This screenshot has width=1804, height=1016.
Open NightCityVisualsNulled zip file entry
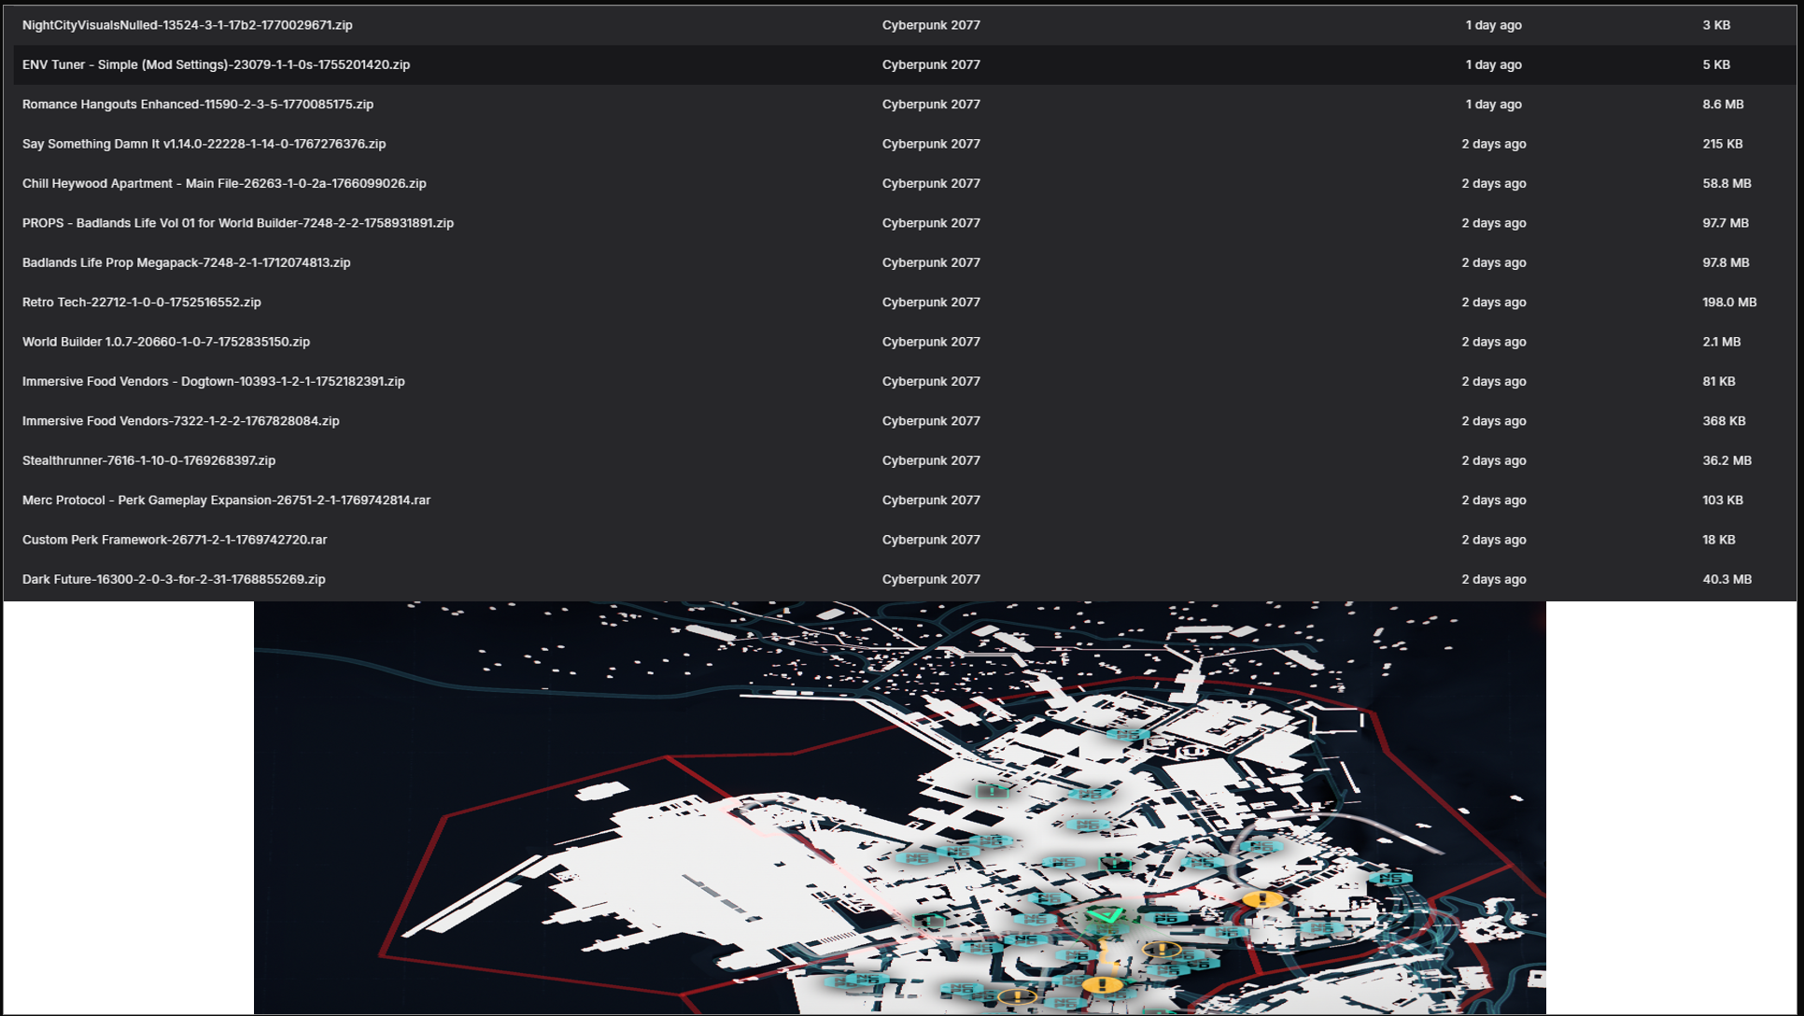187,25
